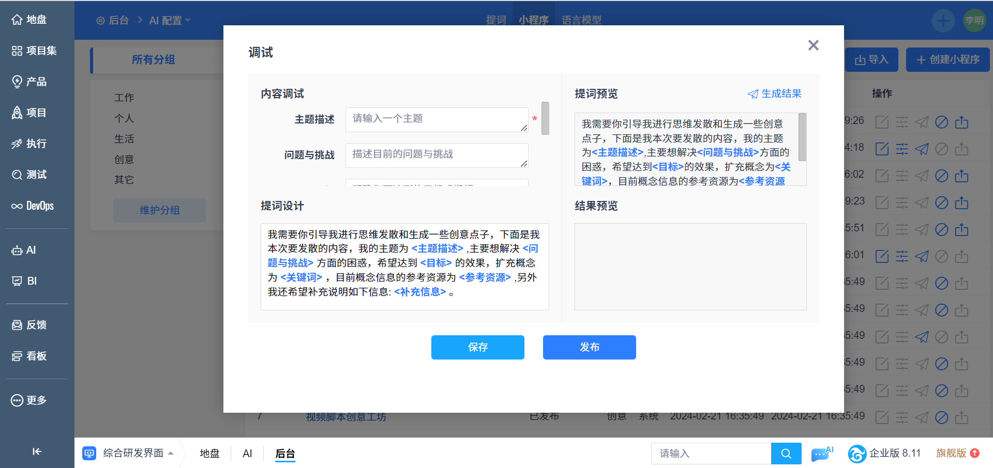Select 项目 in the left navigation
The width and height of the screenshot is (993, 468).
point(29,113)
